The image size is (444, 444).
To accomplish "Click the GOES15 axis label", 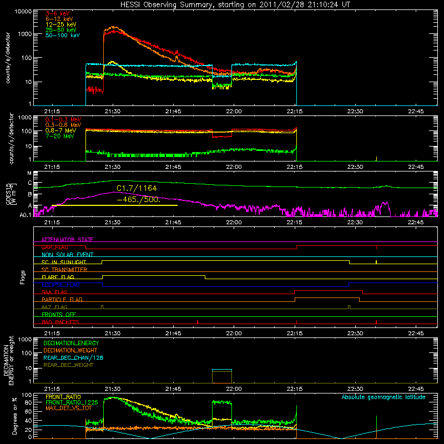I will click(x=9, y=194).
